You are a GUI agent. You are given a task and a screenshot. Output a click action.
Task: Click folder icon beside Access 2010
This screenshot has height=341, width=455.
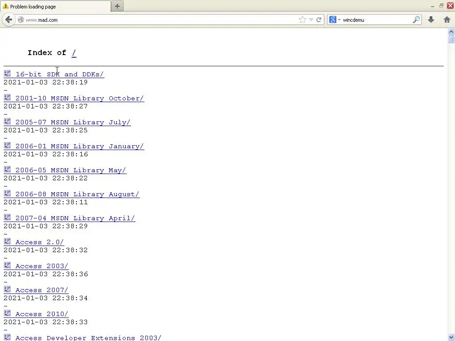7,313
